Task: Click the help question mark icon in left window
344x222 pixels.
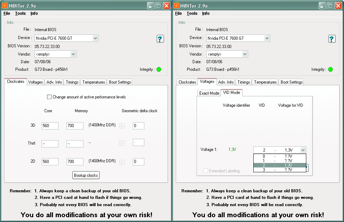Action: pyautogui.click(x=160, y=39)
